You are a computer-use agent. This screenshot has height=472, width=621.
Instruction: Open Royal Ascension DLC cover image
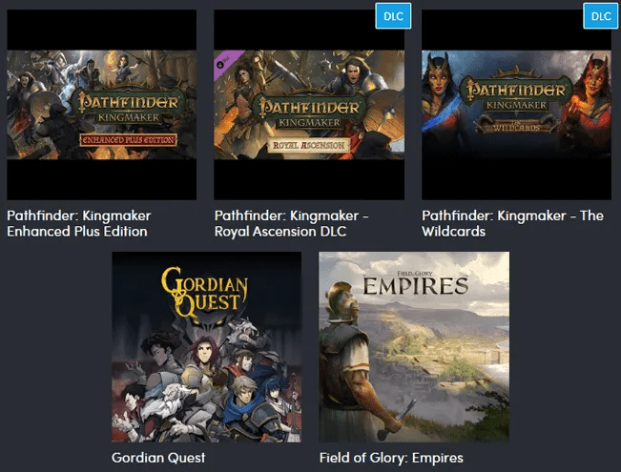click(x=309, y=105)
